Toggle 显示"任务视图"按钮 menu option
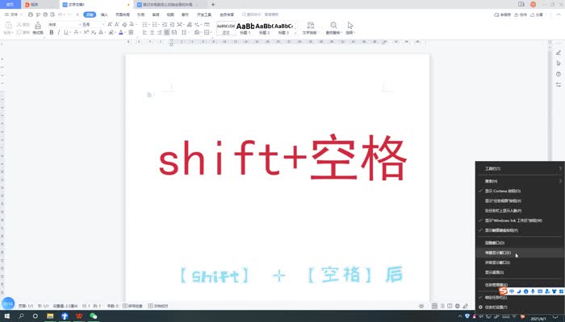The height and width of the screenshot is (322, 565). 519,201
